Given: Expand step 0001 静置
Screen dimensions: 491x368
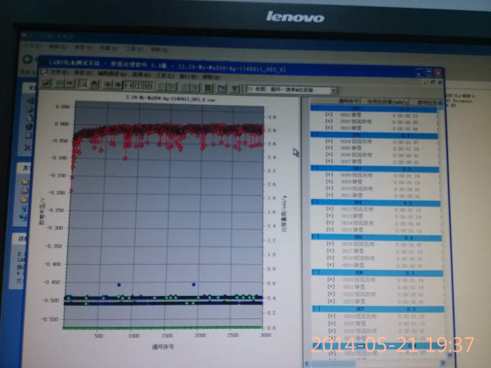Looking at the screenshot, I should pyautogui.click(x=329, y=115).
